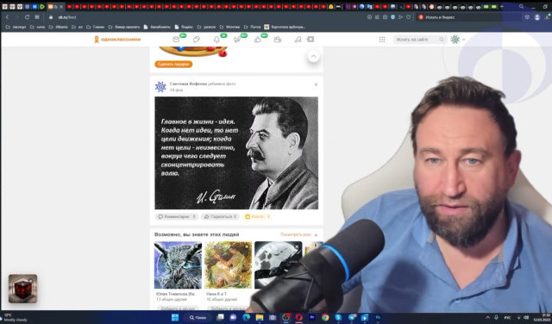Open the owl avatar suggested friend
552x324 pixels.
pyautogui.click(x=178, y=265)
